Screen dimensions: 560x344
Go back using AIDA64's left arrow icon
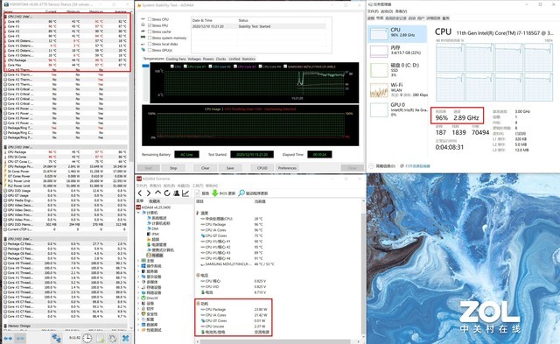pyautogui.click(x=140, y=193)
